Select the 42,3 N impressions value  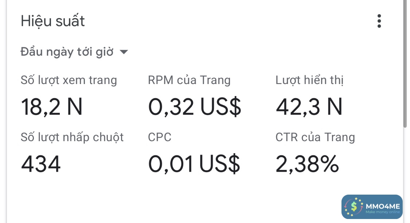click(309, 107)
